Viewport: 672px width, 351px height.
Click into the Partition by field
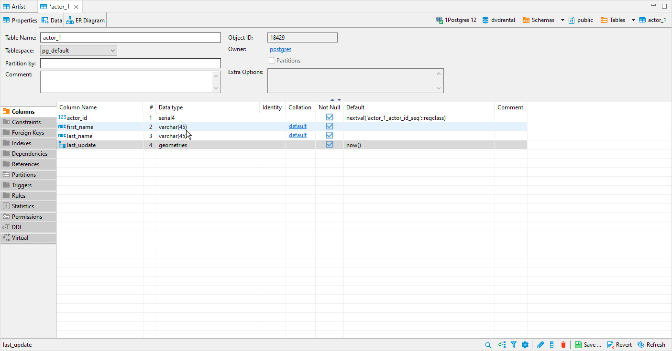131,64
